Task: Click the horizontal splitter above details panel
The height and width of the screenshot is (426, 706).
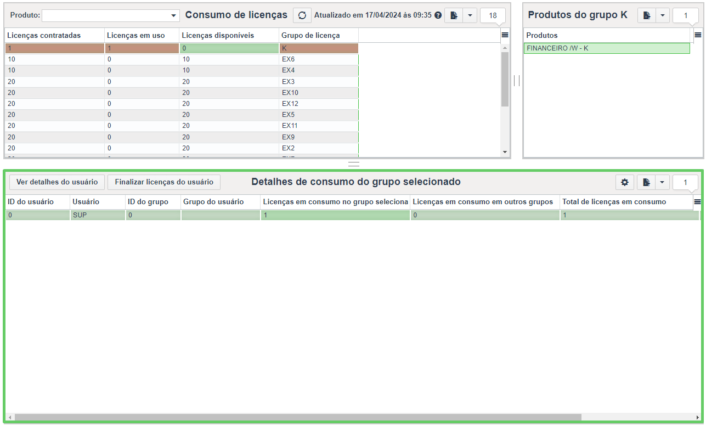Action: pos(354,164)
